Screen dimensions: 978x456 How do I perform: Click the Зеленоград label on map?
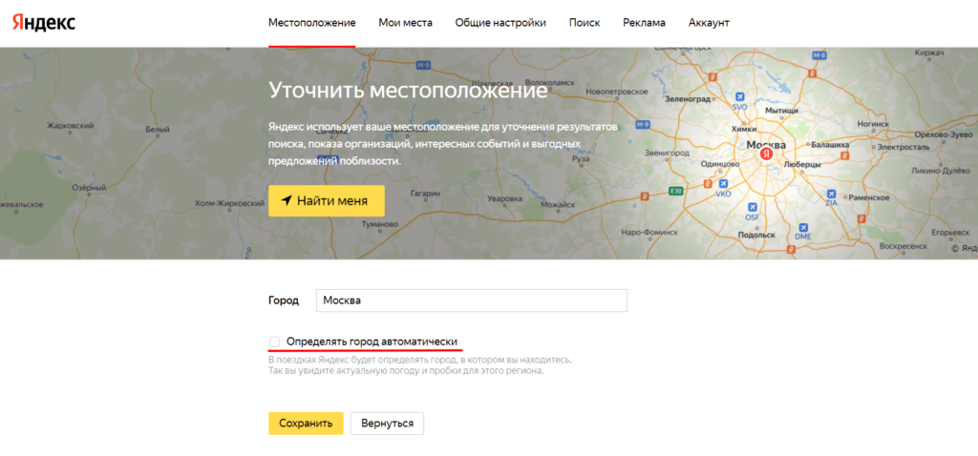(689, 98)
